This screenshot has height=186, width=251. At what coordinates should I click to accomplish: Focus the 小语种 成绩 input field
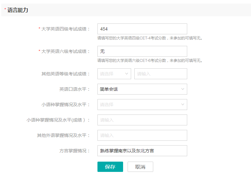coord(142,120)
